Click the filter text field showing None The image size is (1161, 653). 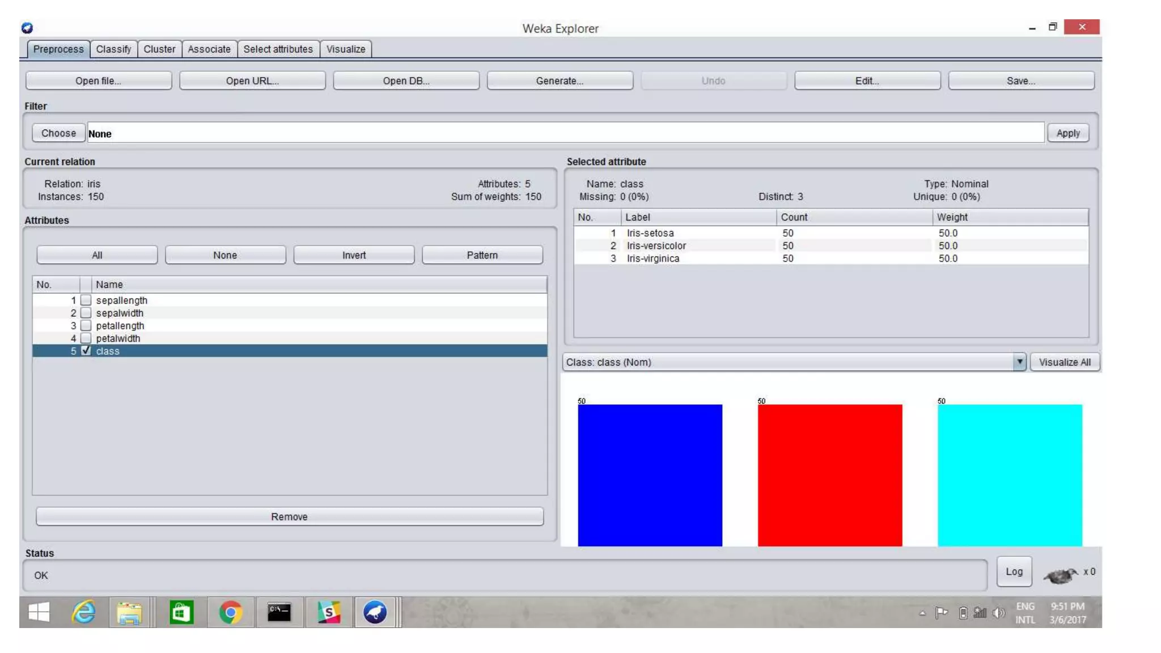tap(565, 133)
